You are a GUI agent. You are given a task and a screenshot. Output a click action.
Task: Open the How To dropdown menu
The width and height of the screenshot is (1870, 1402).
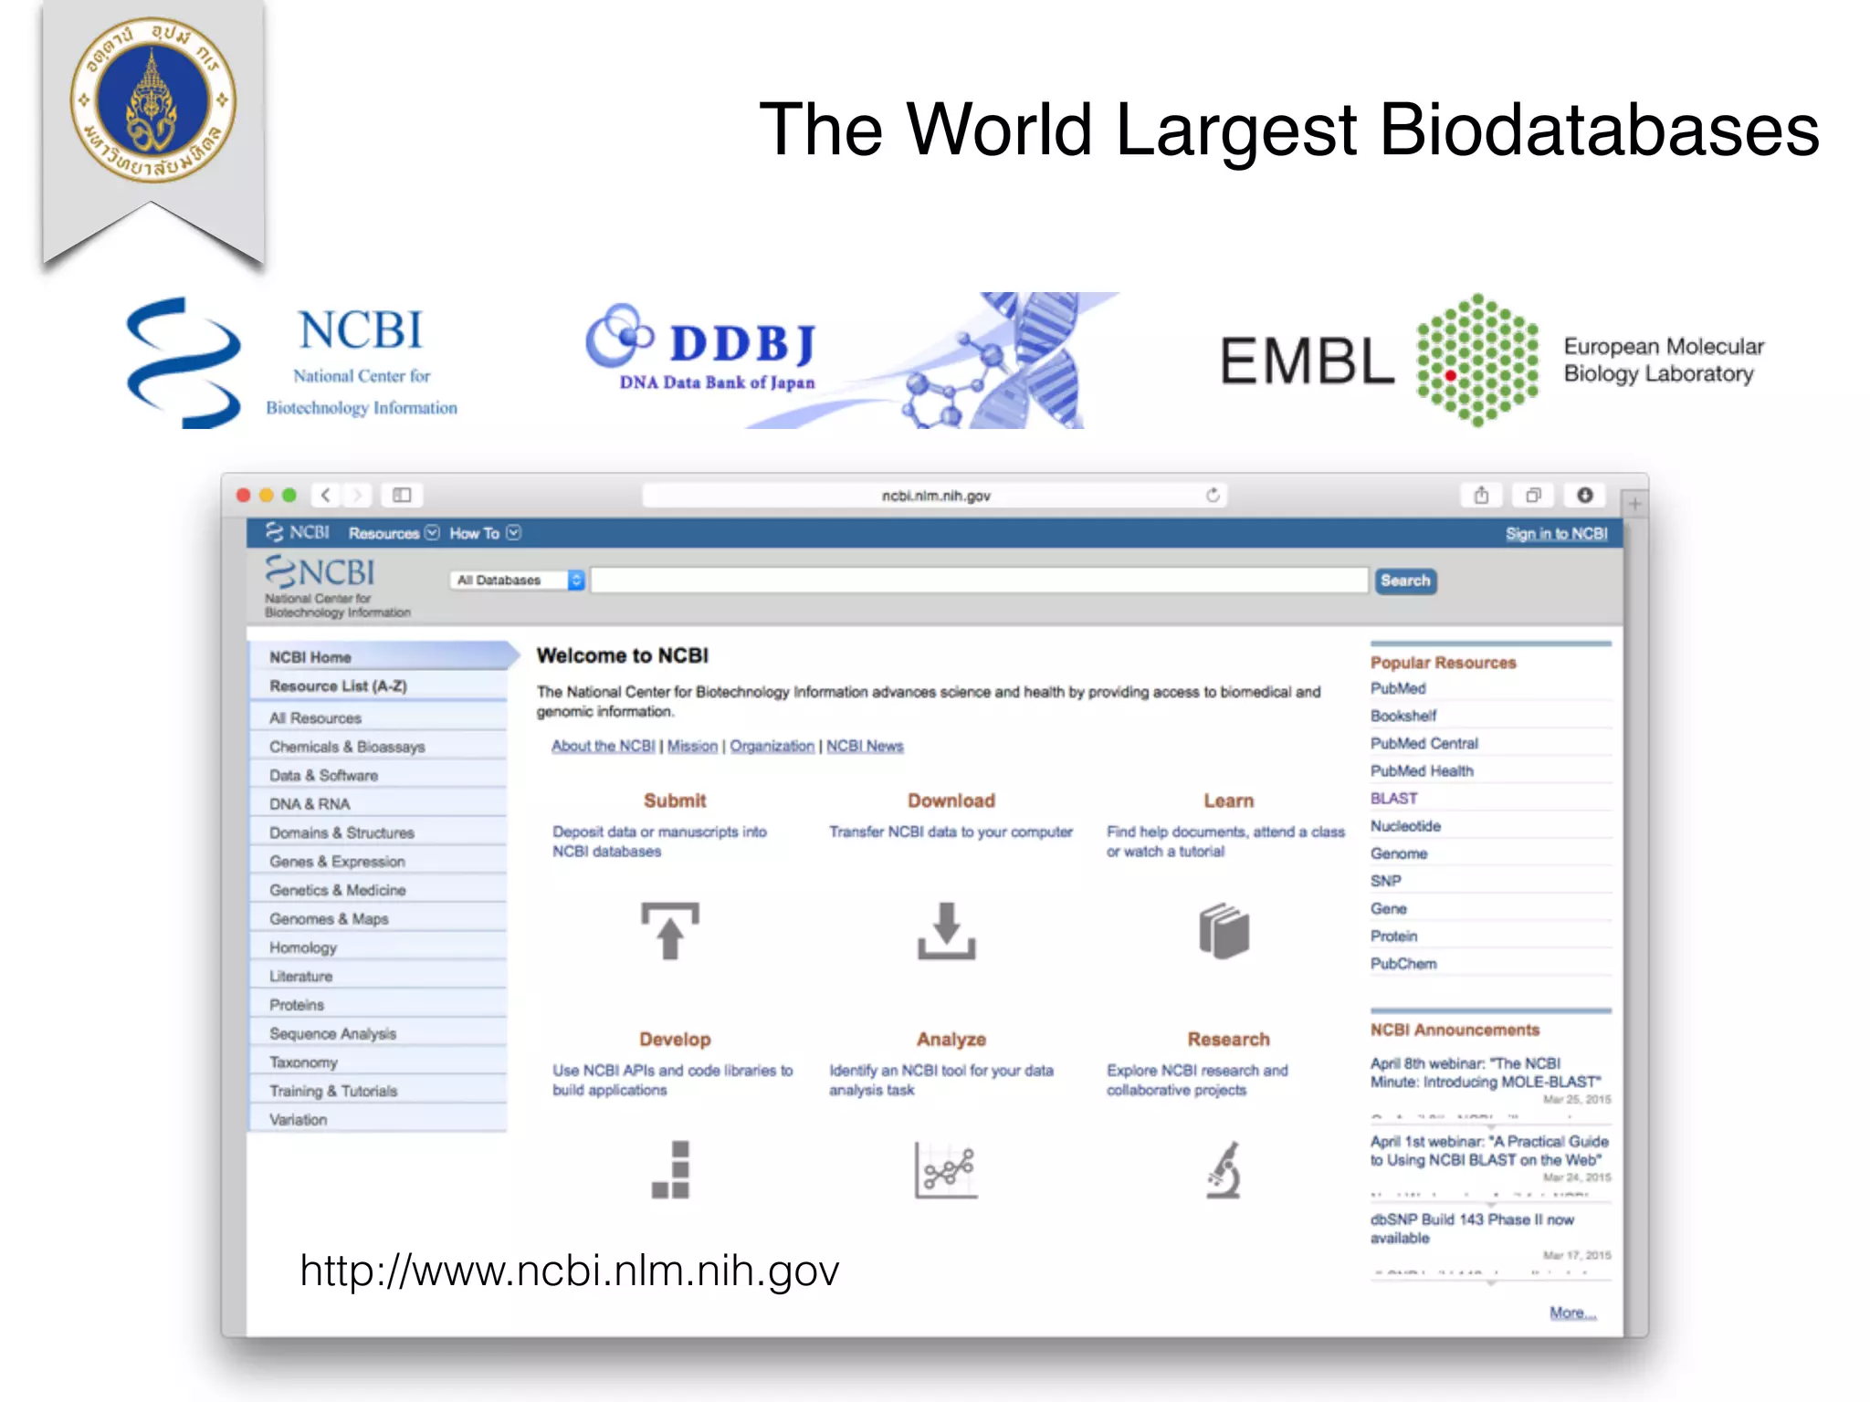point(485,533)
